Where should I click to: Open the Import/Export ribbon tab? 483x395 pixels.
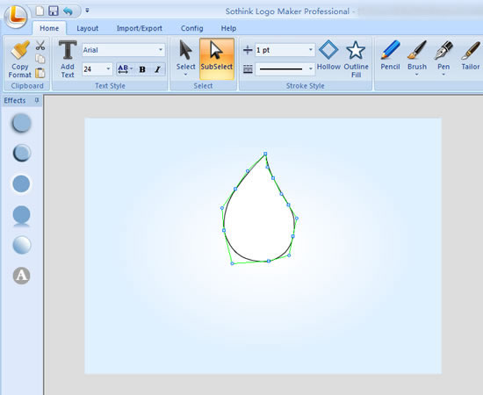pyautogui.click(x=140, y=28)
